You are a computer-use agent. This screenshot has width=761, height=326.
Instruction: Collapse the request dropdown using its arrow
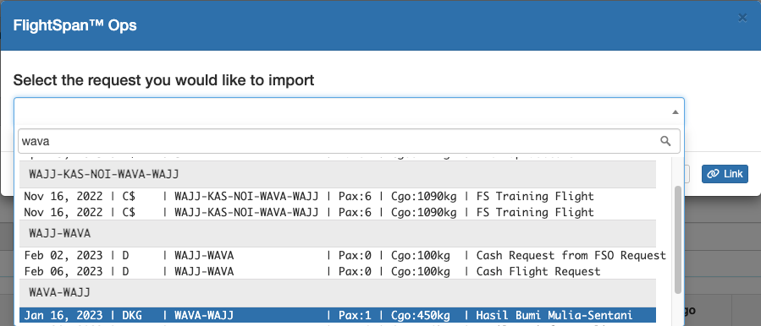[x=675, y=112]
